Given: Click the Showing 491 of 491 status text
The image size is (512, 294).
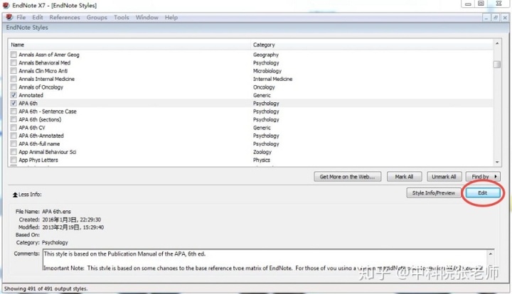Looking at the screenshot, I should pyautogui.click(x=46, y=289).
